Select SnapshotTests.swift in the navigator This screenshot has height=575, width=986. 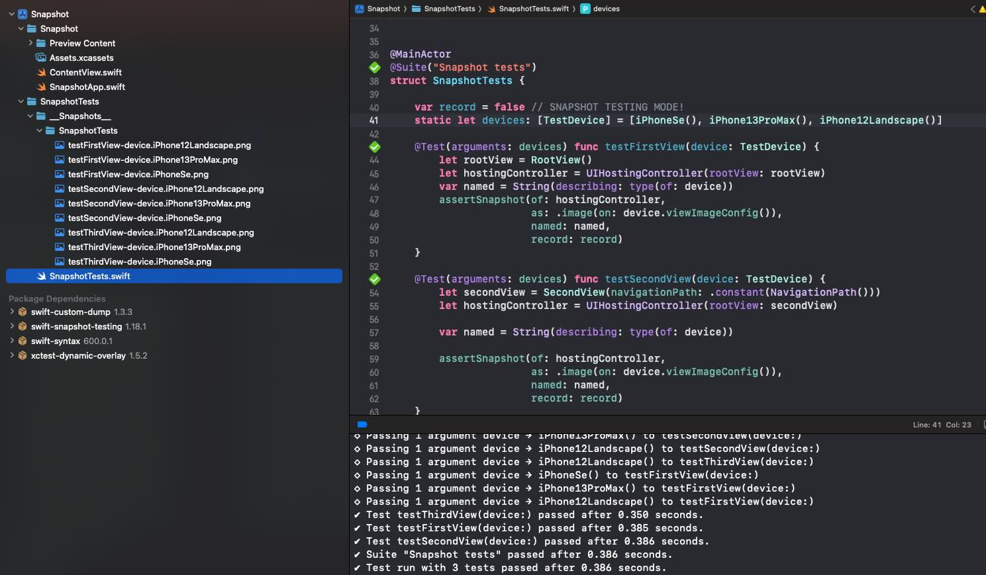coord(174,276)
